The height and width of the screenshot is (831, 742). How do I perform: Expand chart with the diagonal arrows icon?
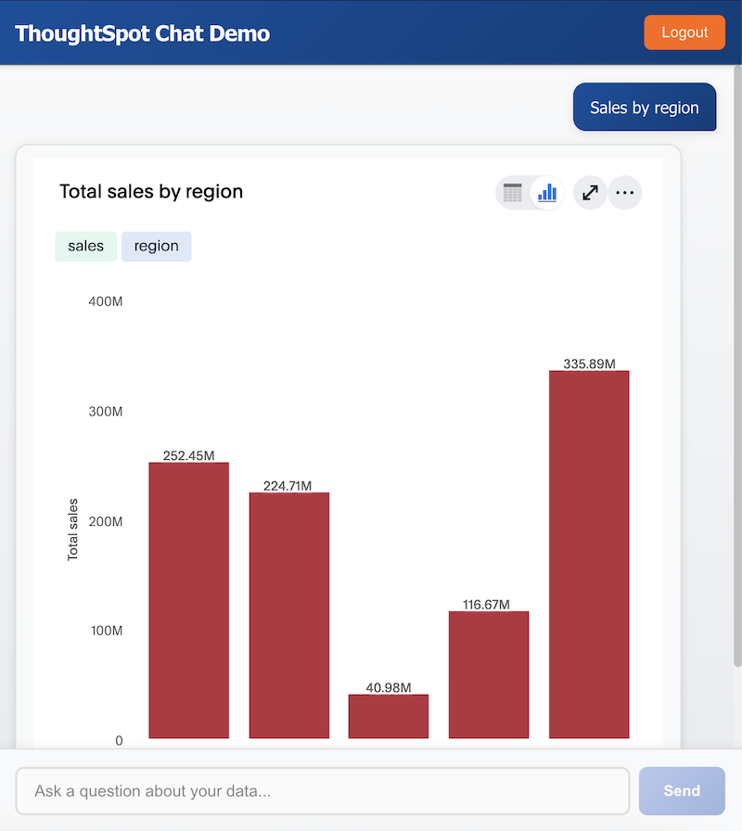coord(590,193)
